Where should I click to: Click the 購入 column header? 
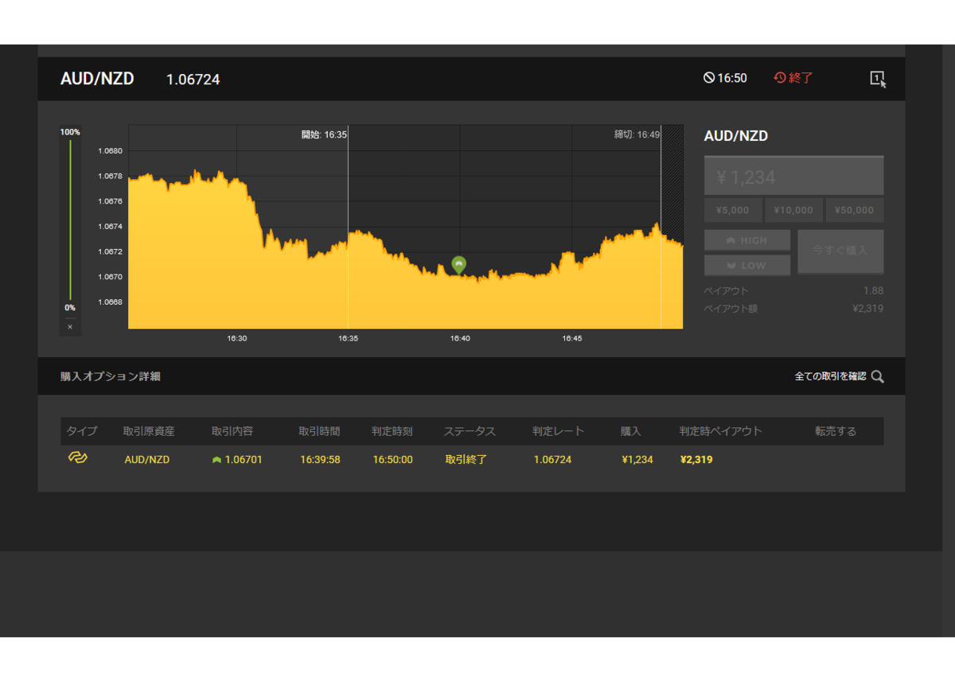click(631, 431)
